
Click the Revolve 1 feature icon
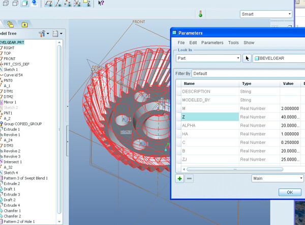coord(1,135)
